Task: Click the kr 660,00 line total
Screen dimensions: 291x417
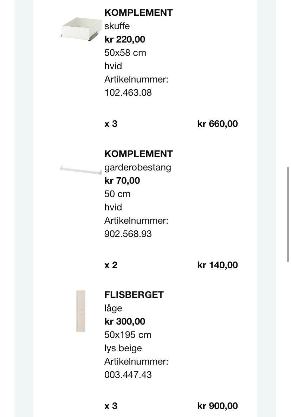Action: coord(218,124)
